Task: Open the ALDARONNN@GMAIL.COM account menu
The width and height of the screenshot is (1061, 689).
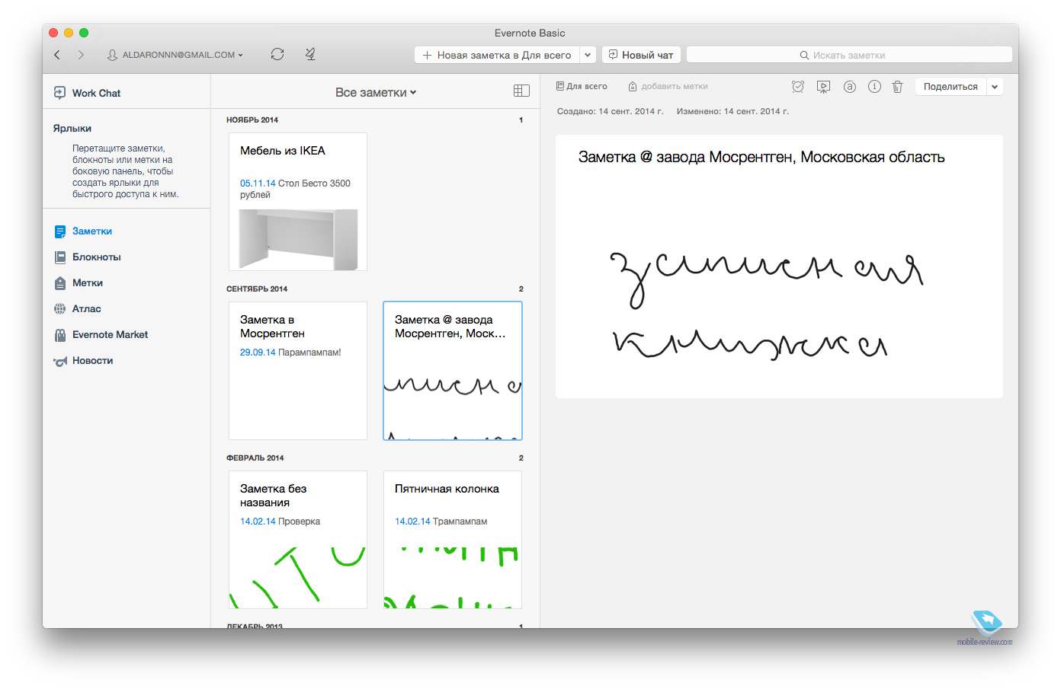Action: 175,55
